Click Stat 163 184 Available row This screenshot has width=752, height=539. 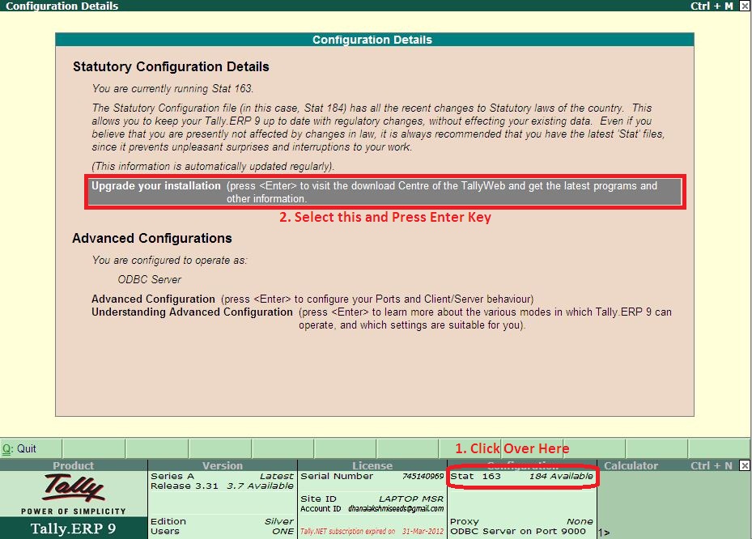(521, 476)
